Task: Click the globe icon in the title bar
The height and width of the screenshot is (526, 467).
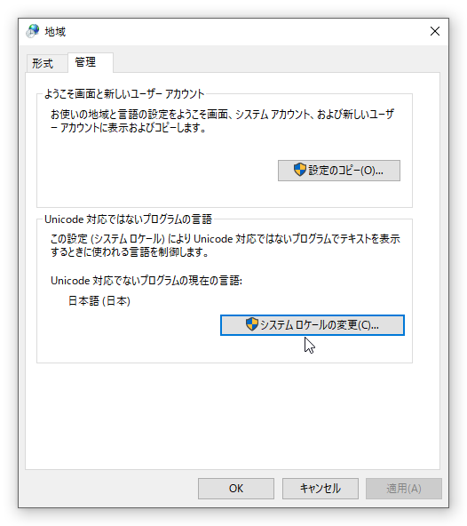Action: 33,31
